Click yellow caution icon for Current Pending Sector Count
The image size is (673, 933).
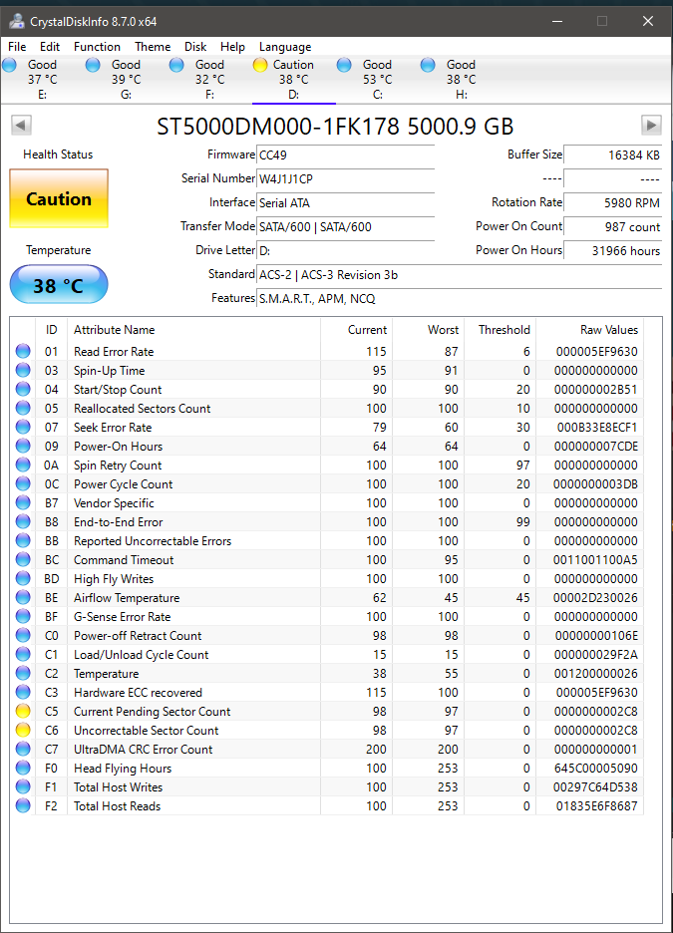tap(23, 711)
